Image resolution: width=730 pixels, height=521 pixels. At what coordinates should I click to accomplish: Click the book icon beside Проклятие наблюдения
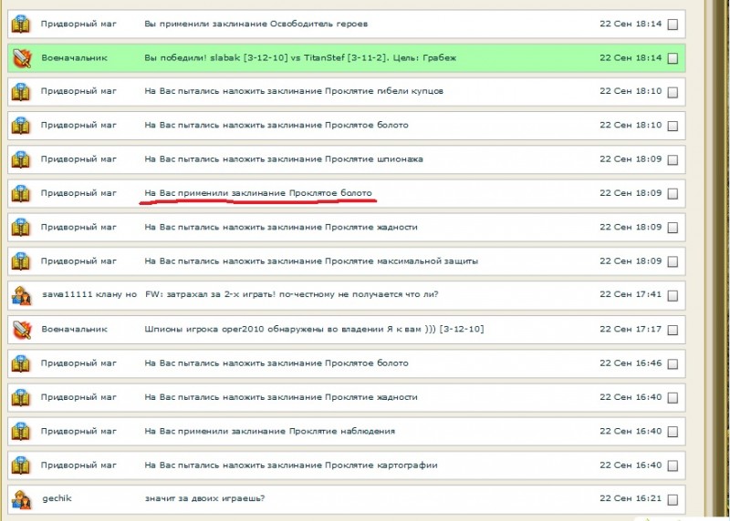click(21, 431)
